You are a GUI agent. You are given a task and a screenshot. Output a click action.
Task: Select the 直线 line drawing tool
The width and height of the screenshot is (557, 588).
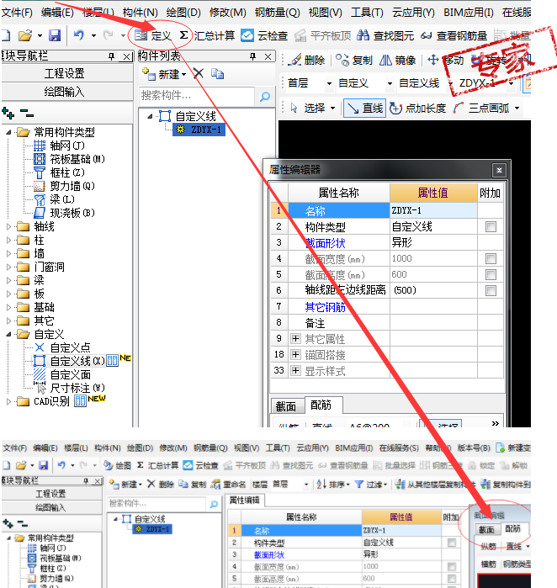[x=364, y=108]
